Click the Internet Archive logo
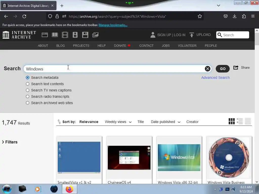 19,35
